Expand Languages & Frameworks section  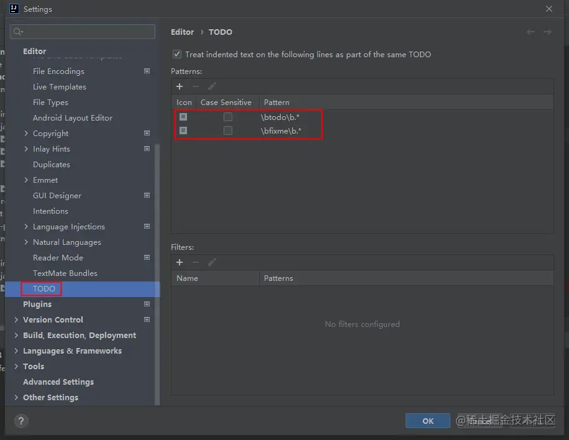coord(16,351)
